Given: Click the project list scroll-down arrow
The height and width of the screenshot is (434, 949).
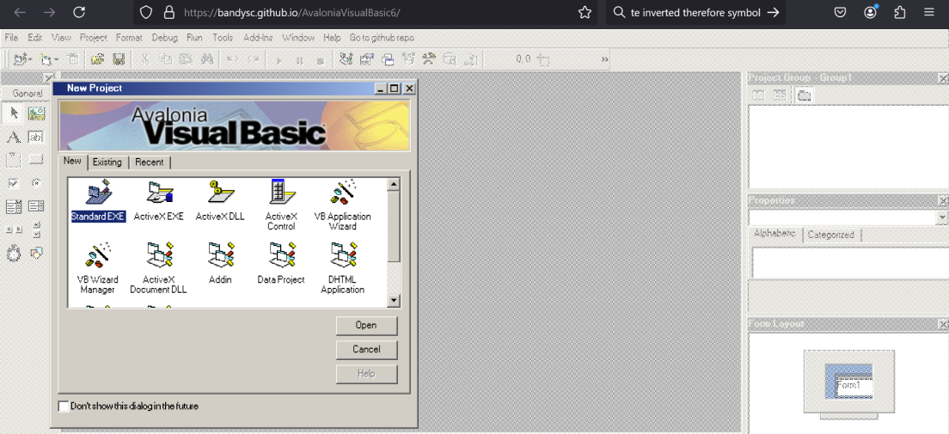Looking at the screenshot, I should [x=394, y=300].
